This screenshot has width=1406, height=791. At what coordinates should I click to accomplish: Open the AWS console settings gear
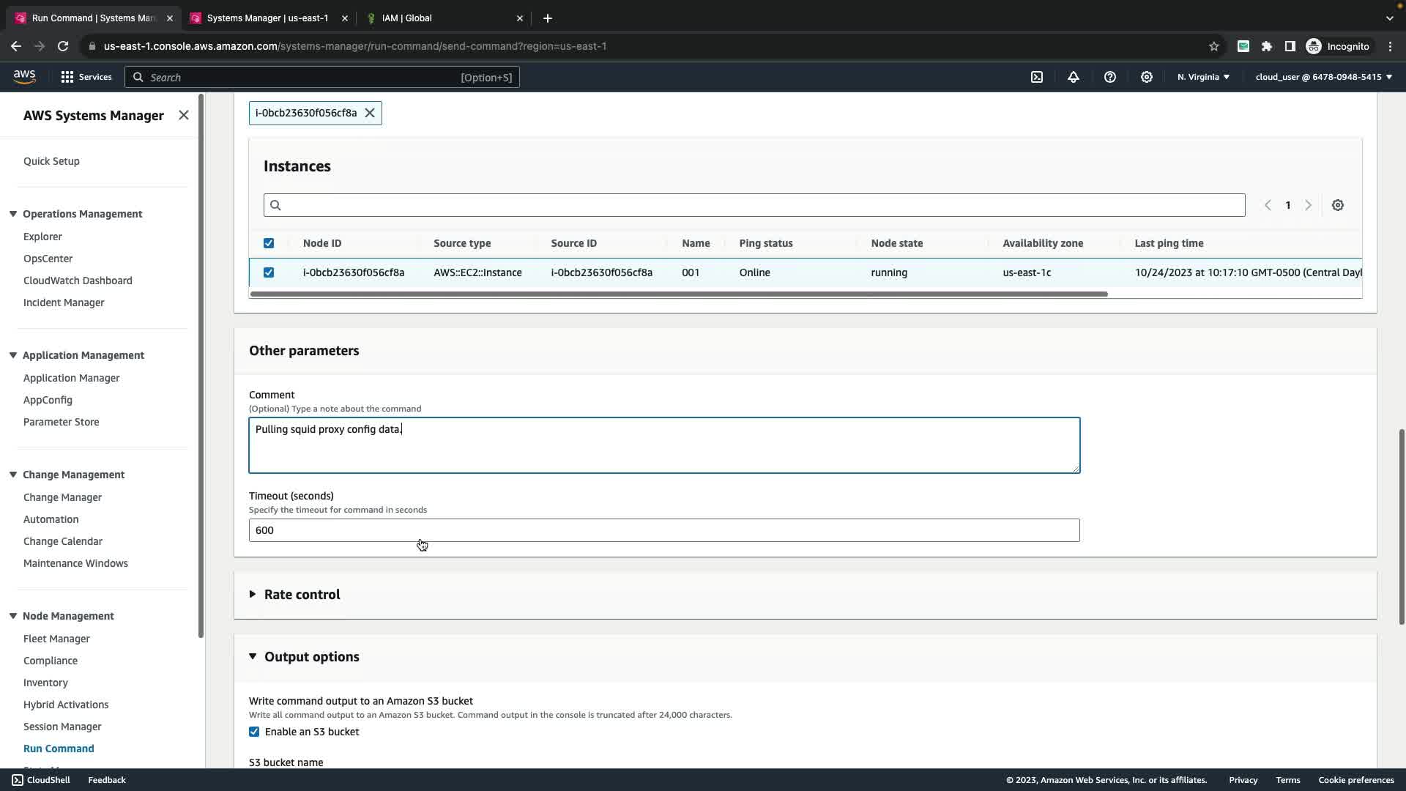pyautogui.click(x=1147, y=77)
